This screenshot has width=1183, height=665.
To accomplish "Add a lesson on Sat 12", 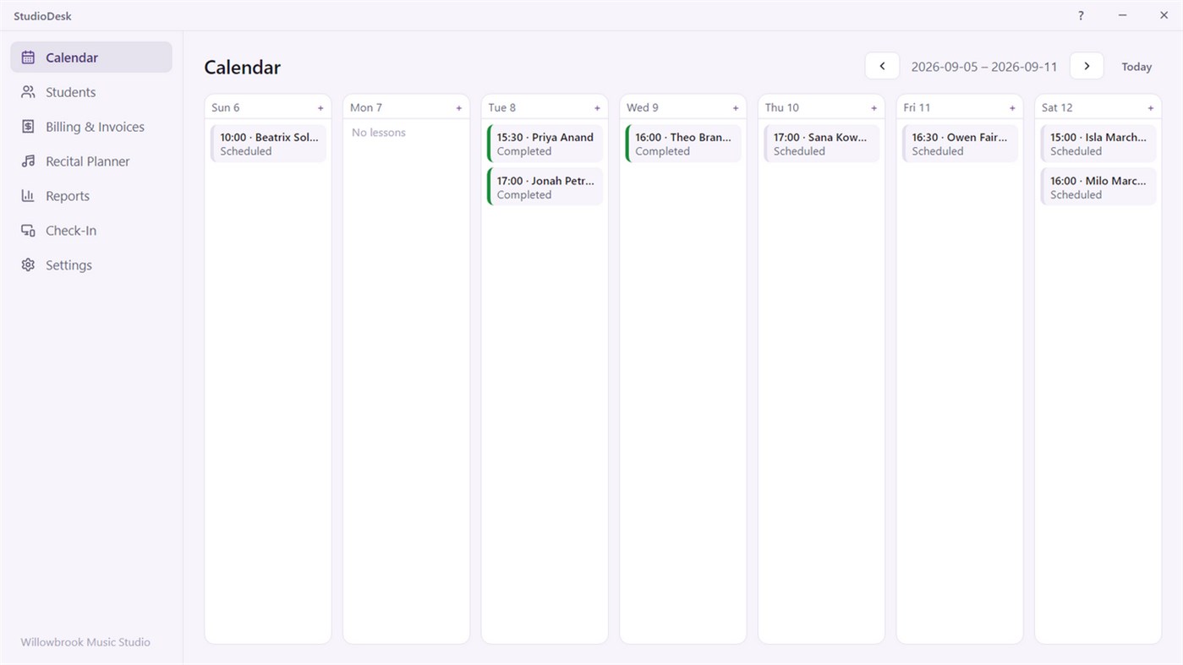I will pos(1151,108).
